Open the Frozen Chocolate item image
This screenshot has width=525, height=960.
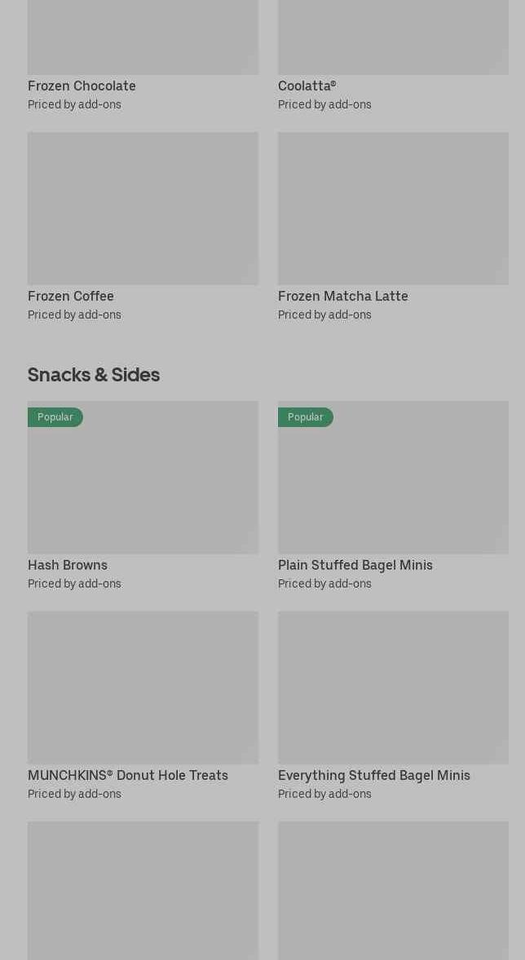point(143,37)
